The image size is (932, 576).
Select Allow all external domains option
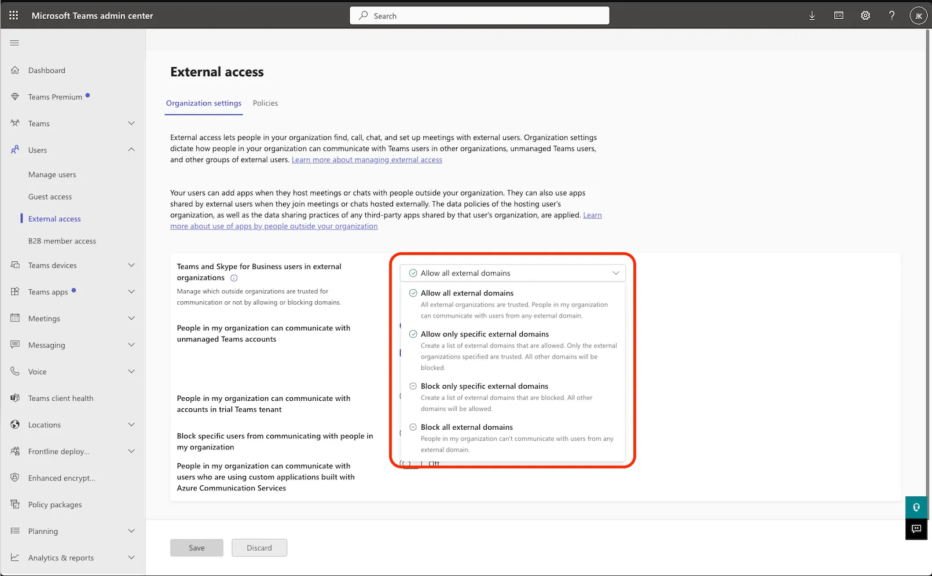point(512,304)
